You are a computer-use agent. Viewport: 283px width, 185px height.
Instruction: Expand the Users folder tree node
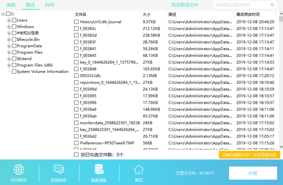pyautogui.click(x=9, y=20)
